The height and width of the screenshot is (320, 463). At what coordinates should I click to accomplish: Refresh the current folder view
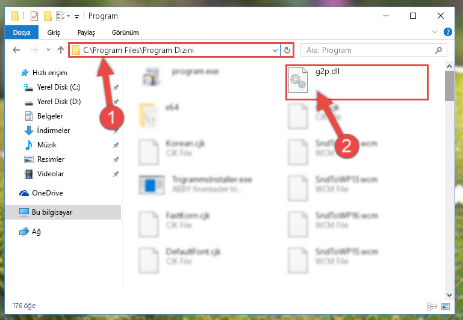(287, 50)
